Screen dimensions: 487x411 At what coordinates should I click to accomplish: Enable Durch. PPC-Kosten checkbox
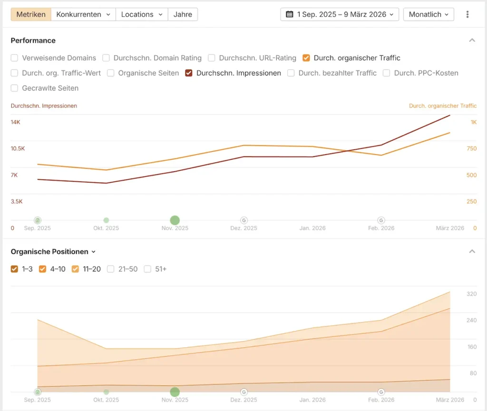pyautogui.click(x=386, y=73)
